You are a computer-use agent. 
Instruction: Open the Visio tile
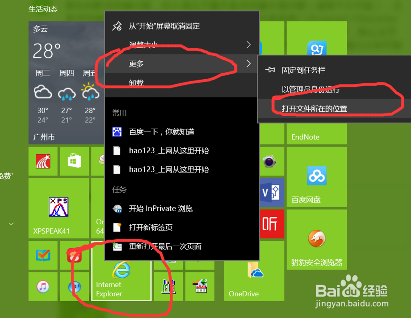coord(272,193)
